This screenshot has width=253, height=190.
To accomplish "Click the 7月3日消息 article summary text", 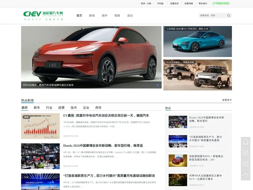I will 106,124.
